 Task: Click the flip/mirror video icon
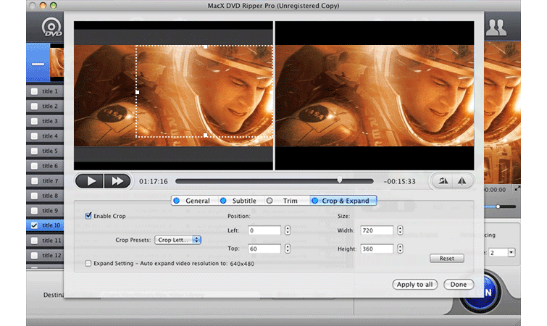click(462, 181)
